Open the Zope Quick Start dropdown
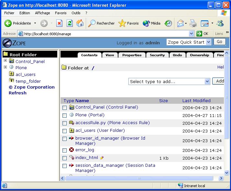This screenshot has height=191, width=231. [x=189, y=42]
